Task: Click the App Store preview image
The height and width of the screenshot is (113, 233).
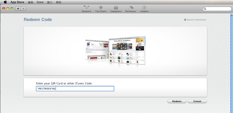Action: tap(115, 50)
